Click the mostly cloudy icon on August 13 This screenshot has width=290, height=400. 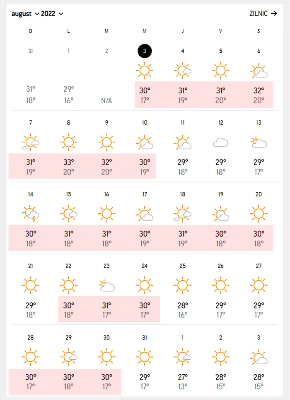(x=259, y=142)
